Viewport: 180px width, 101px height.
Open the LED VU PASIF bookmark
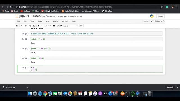pos(50,11)
